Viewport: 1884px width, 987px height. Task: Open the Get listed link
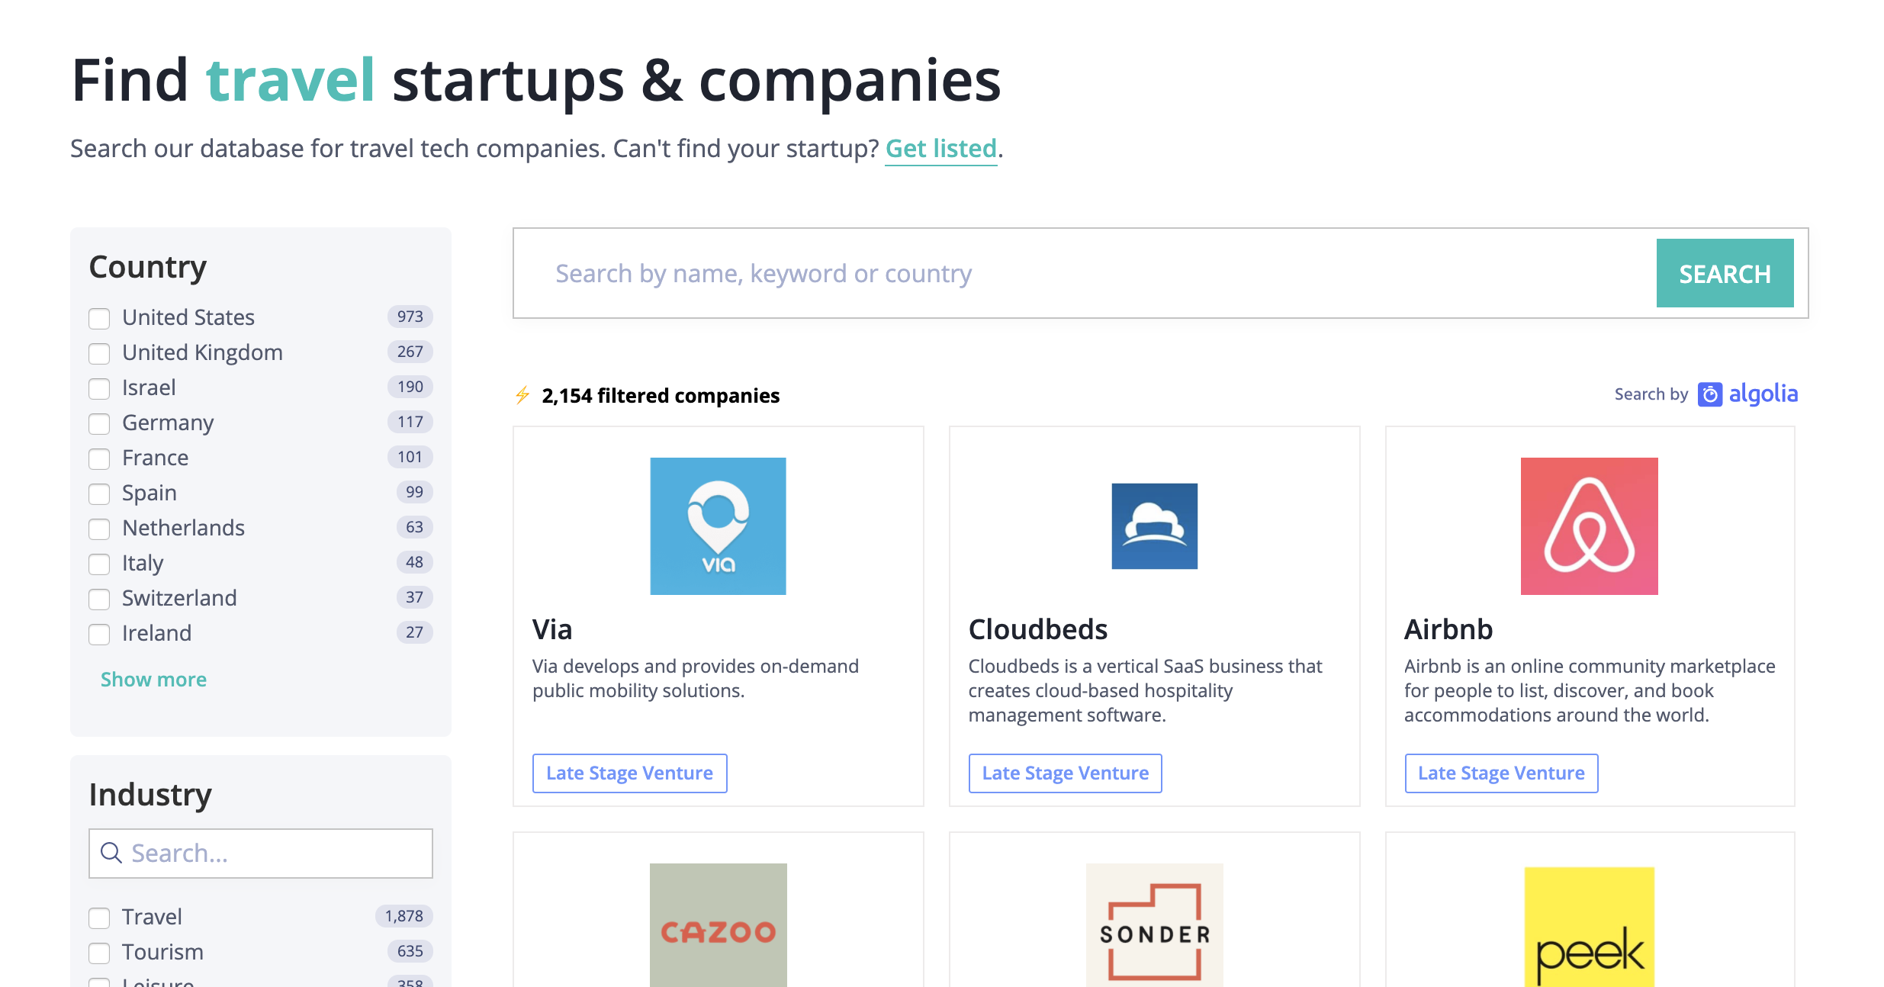[x=940, y=149]
